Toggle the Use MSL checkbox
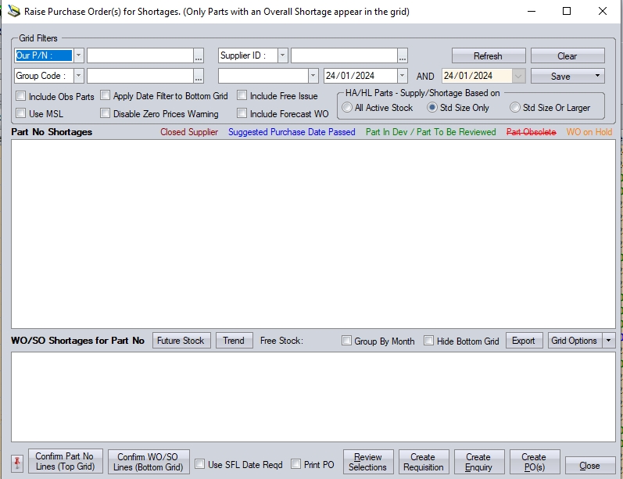Viewport: 623px width, 479px height. click(x=21, y=114)
